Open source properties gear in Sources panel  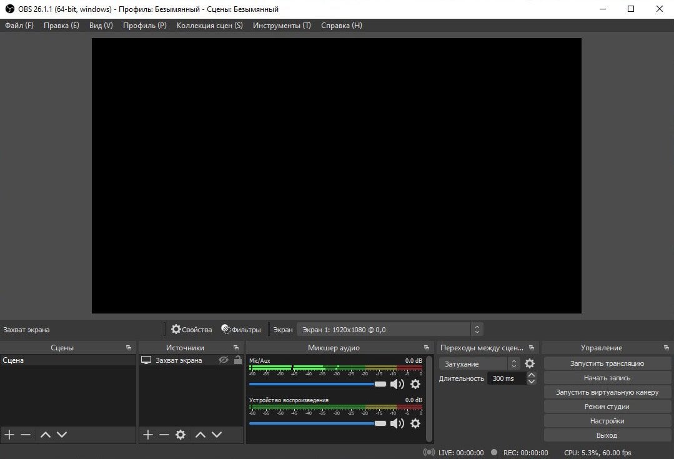(181, 435)
